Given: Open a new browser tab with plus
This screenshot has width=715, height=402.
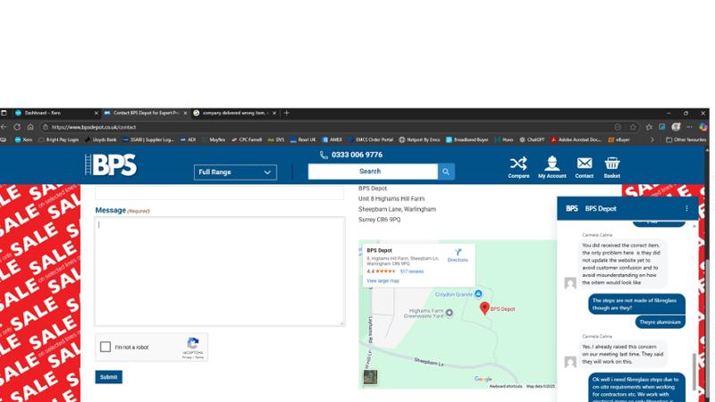Looking at the screenshot, I should 286,113.
